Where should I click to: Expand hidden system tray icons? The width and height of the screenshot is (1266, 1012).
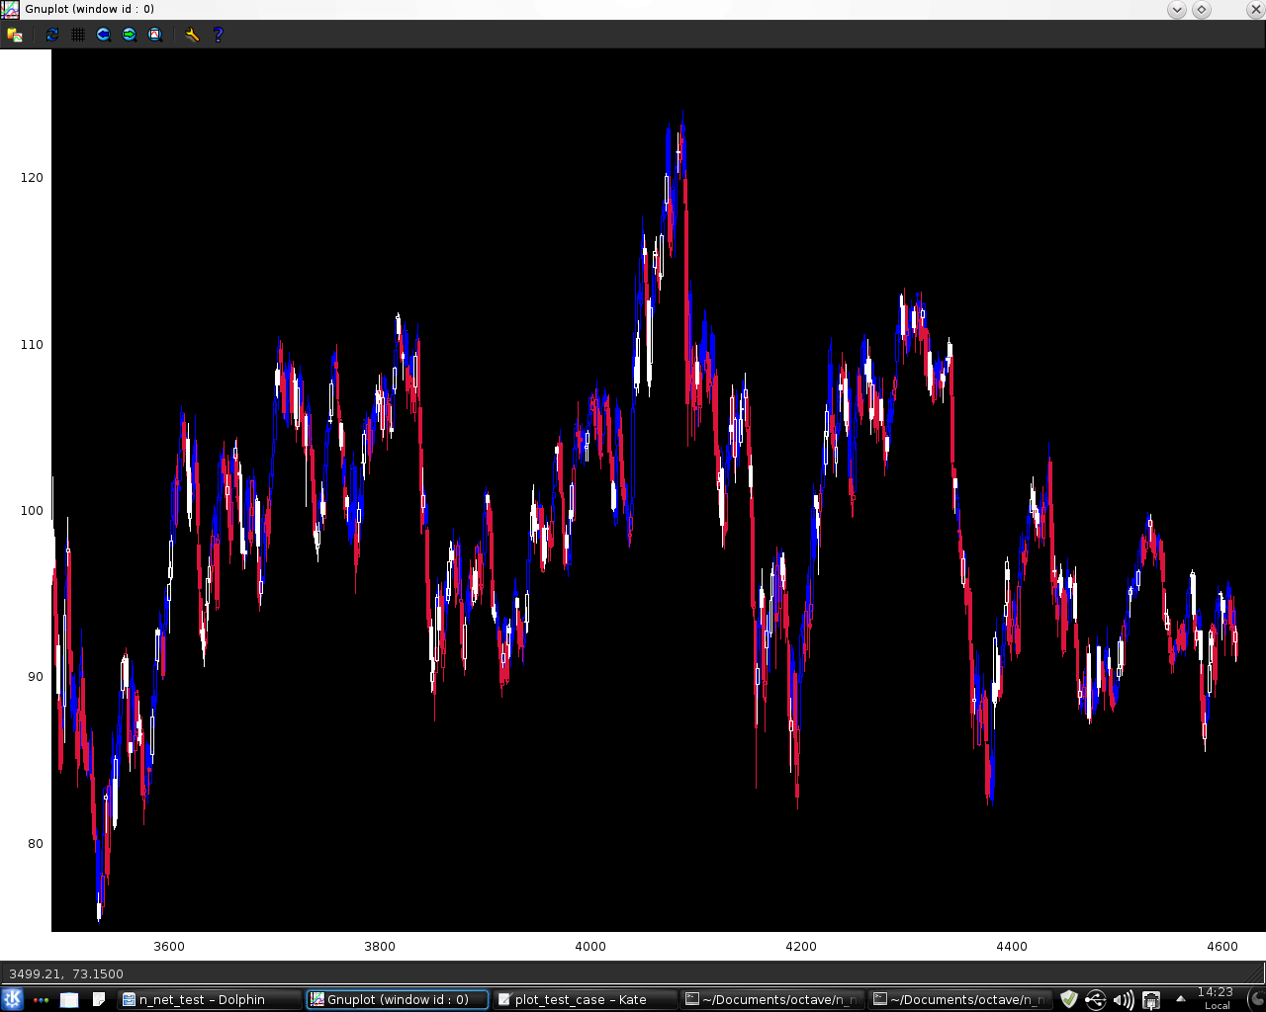tap(1180, 999)
